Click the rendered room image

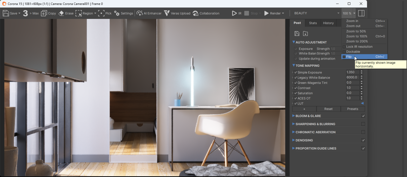click(x=145, y=97)
